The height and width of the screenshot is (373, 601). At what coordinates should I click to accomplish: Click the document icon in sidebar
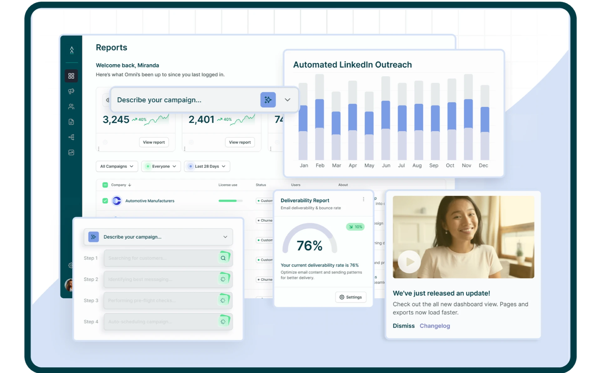pyautogui.click(x=71, y=122)
